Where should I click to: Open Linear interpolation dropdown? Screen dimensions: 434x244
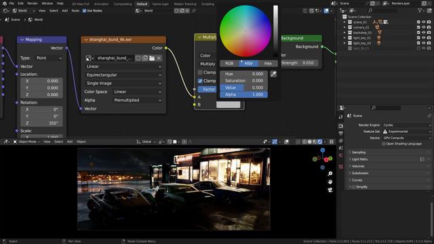pos(123,66)
